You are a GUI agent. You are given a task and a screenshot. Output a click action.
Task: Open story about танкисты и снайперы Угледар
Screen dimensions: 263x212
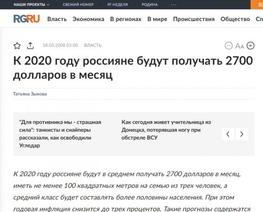pos(60,134)
